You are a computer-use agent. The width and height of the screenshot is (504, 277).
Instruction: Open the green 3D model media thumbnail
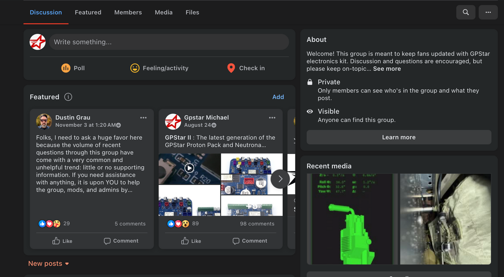pos(352,219)
